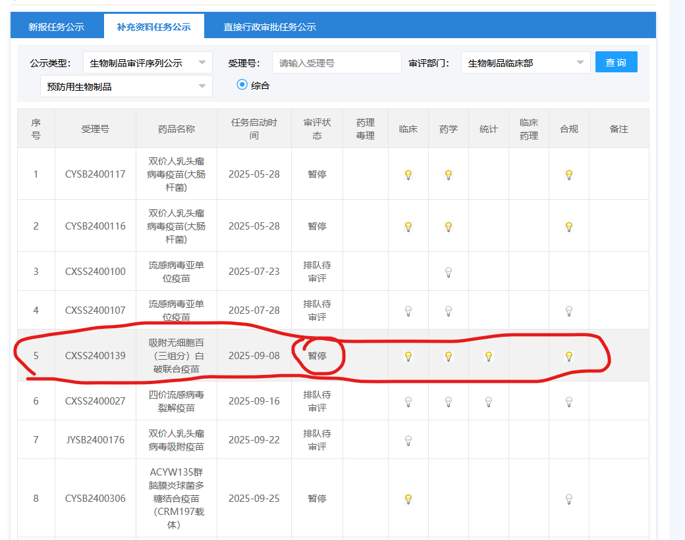This screenshot has width=685, height=540.
Task: Click gray 统计 bulb for CXSS2400027
Action: 489,402
